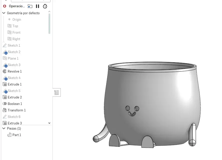222x160 pixels.
Task: Click the Extrude 2 feature icon
Action: tap(4, 97)
